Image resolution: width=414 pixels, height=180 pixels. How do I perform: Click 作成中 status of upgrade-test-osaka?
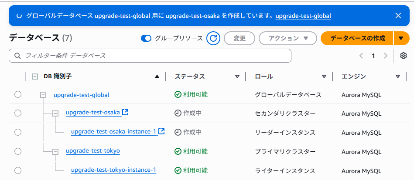(188, 113)
